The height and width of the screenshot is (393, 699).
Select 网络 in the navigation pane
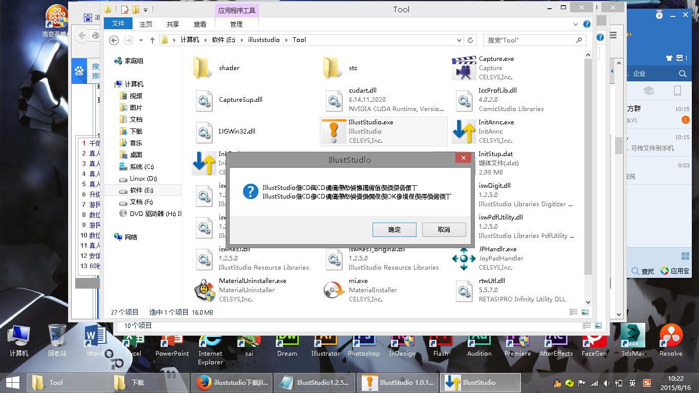pos(131,237)
